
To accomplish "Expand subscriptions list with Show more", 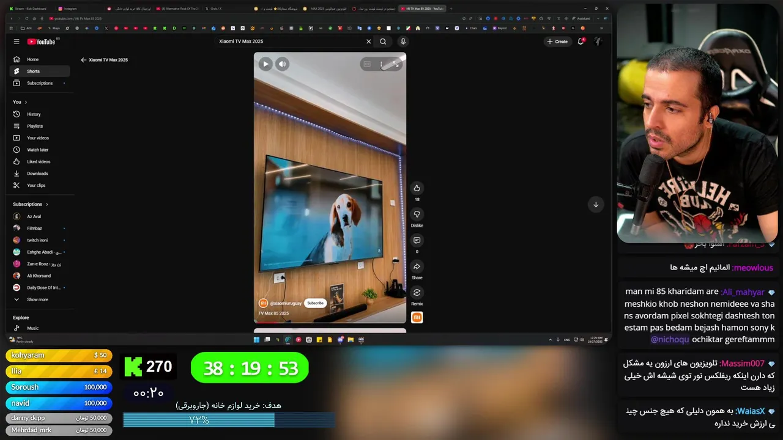I will [40, 299].
